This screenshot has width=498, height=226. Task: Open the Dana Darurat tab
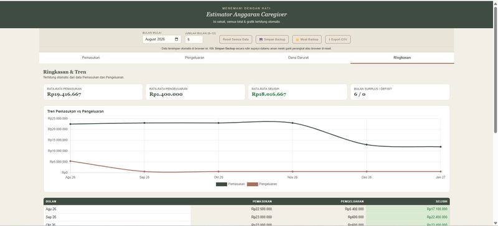[x=298, y=58]
